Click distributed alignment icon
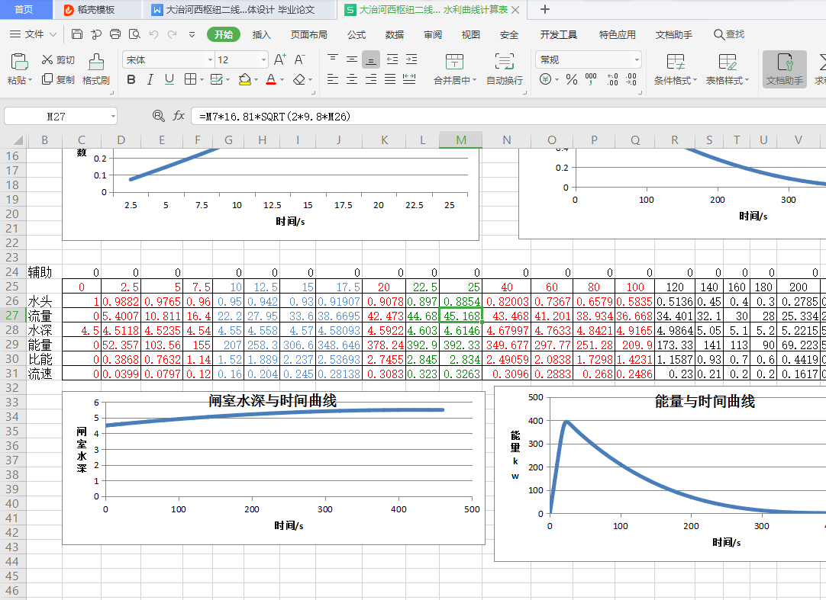Screen dimensions: 826x600 coord(409,79)
